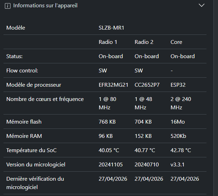Select the 96 KB RAM value

point(106,136)
